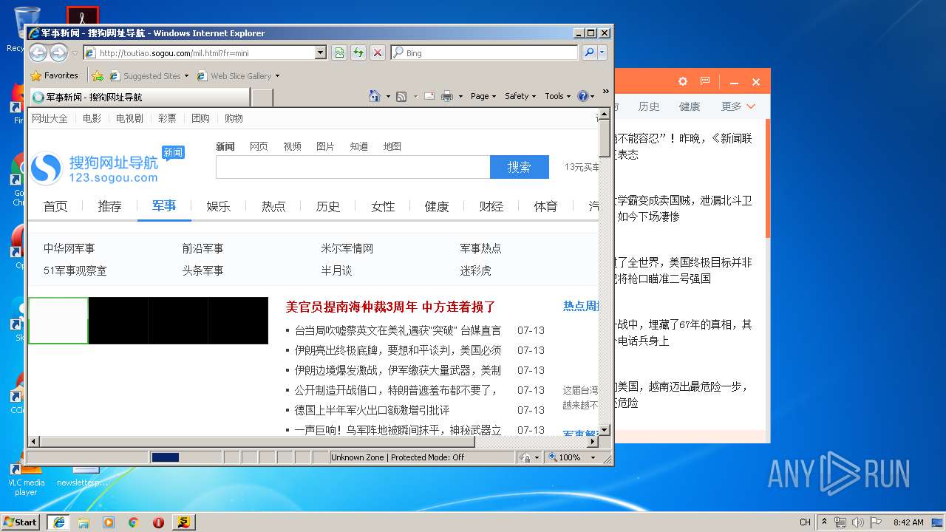
Task: Go to the Home page icon
Action: click(x=374, y=96)
